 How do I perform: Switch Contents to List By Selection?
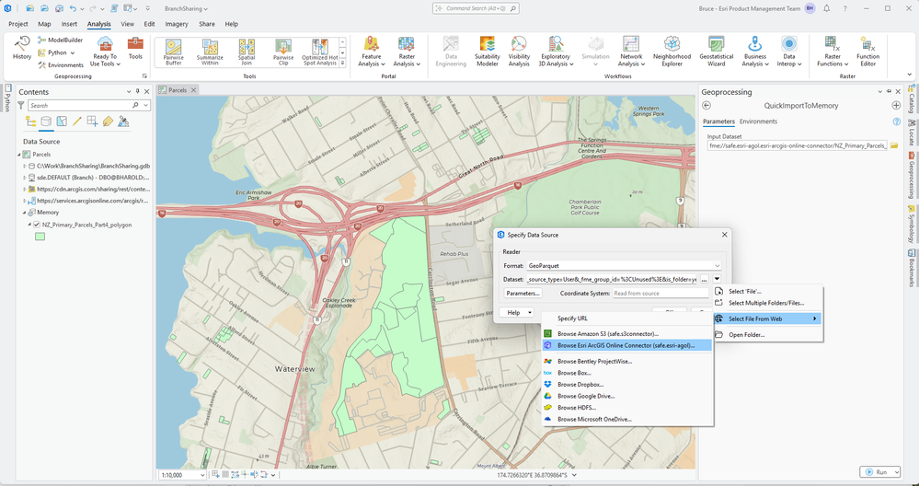click(62, 121)
